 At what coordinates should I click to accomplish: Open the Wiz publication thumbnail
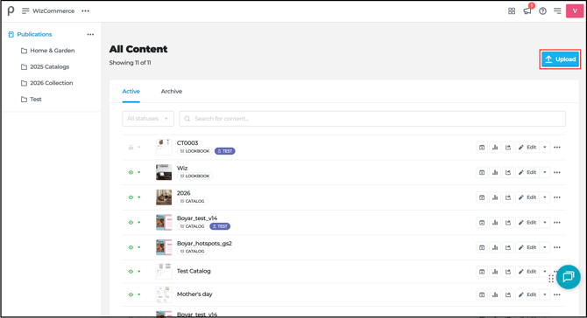pos(164,172)
